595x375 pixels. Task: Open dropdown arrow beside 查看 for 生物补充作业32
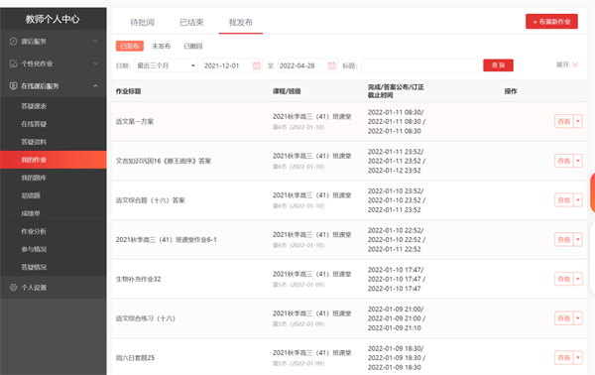(x=578, y=279)
